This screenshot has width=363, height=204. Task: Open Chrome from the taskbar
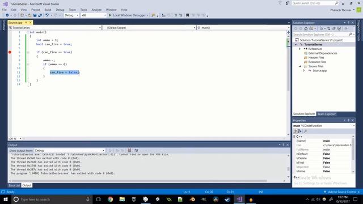(x=111, y=199)
